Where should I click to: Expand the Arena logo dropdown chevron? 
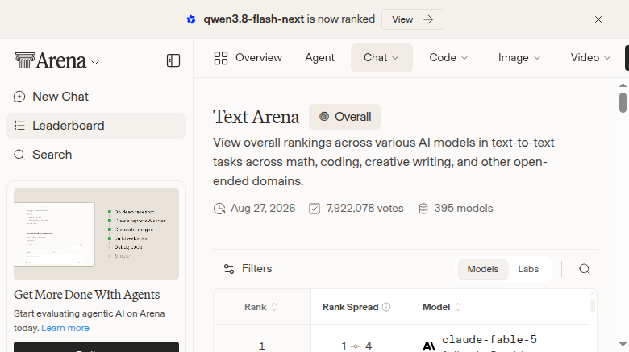click(95, 63)
